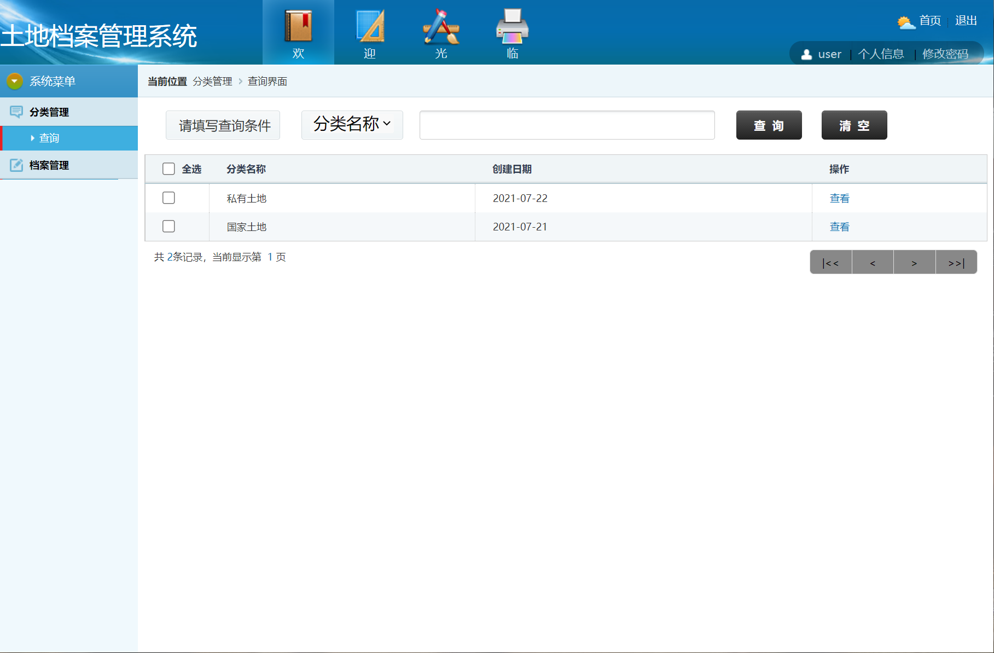Select 修改密码 in the top bar
994x653 pixels.
pos(946,54)
